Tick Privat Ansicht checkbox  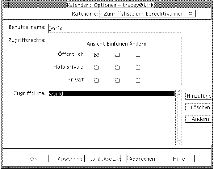click(x=96, y=80)
